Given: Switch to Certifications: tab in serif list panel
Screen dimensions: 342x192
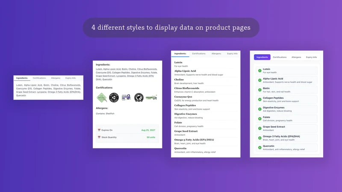Looking at the screenshot, I should pos(199,54).
